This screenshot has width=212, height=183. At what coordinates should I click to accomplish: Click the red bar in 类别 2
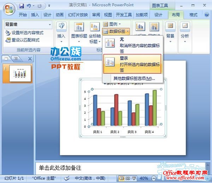(116, 110)
